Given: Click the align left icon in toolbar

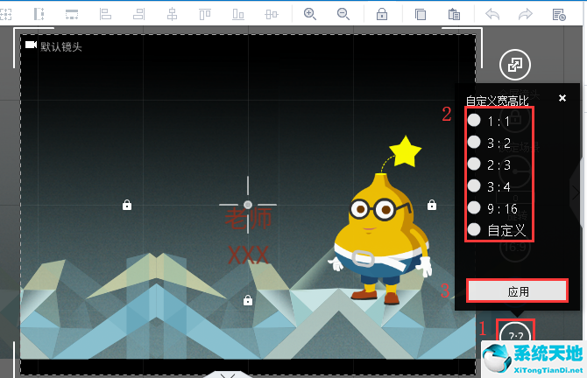Looking at the screenshot, I should pyautogui.click(x=105, y=14).
